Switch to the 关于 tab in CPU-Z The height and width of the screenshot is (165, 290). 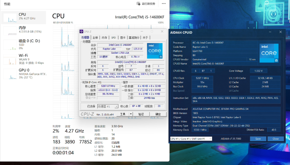[145, 38]
